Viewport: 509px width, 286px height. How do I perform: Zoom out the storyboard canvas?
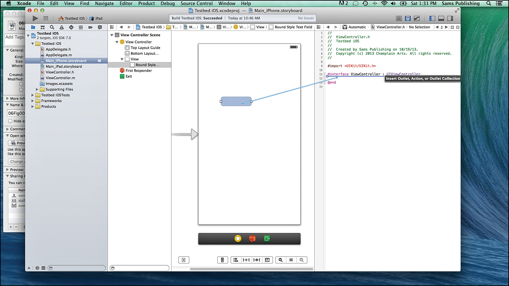281,260
